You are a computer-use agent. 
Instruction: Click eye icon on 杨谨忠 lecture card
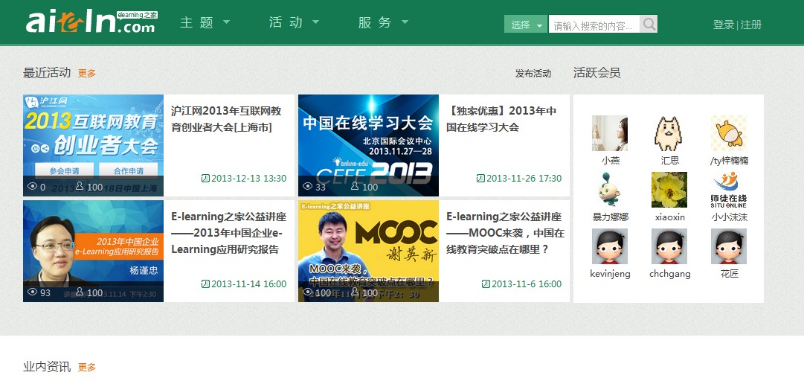coord(32,292)
